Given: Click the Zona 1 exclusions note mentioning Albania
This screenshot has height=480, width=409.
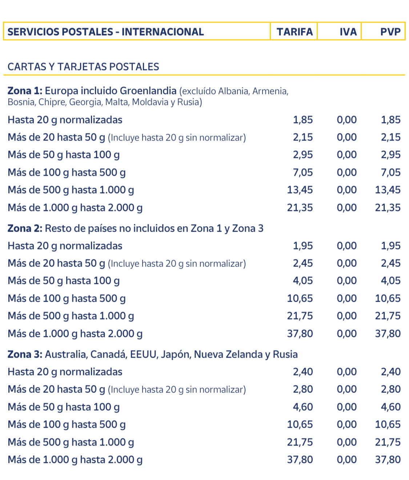Looking at the screenshot, I should [234, 91].
